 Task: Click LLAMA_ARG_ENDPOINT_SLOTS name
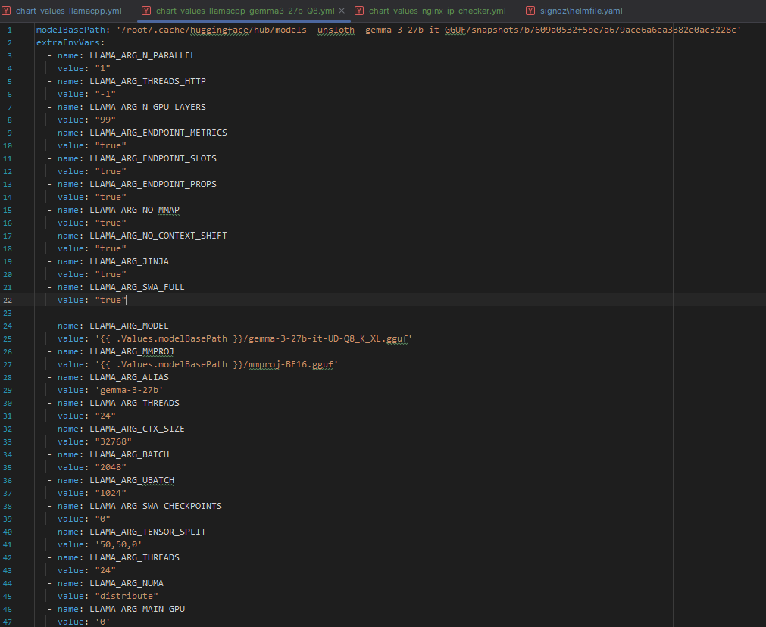(153, 159)
